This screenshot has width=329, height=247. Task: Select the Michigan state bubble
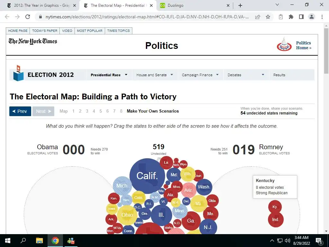pos(122,186)
